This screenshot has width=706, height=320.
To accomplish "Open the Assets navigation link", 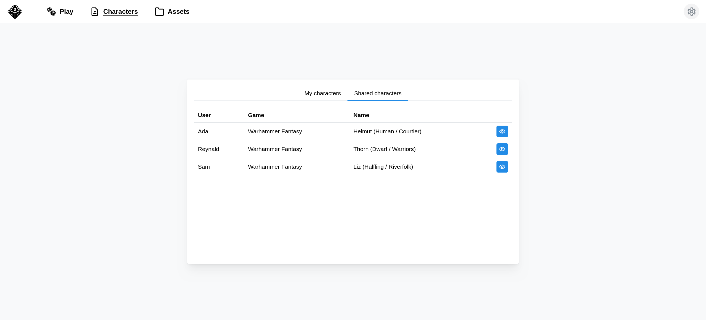I will click(x=178, y=12).
